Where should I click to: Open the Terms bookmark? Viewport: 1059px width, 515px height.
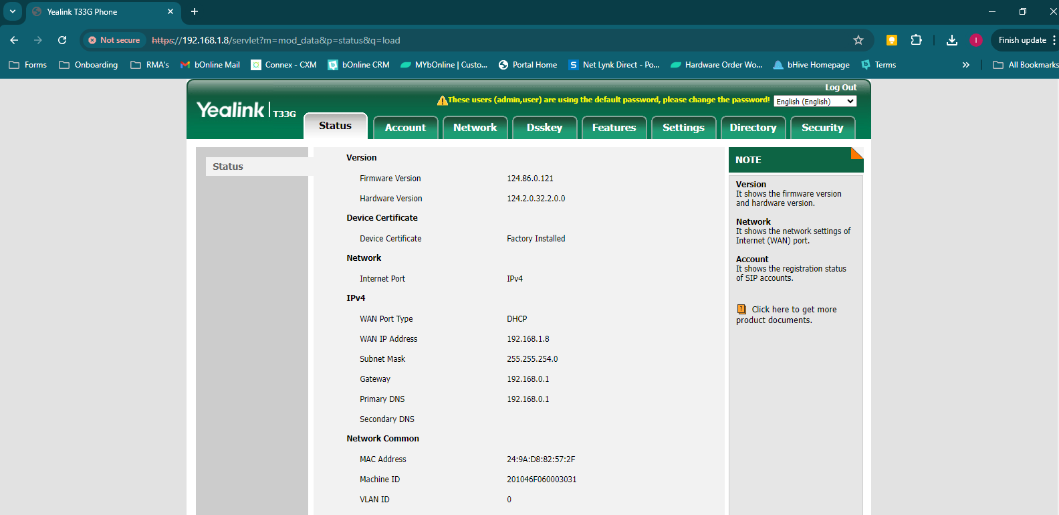click(878, 65)
